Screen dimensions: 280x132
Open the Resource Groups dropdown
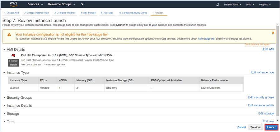point(62,4)
